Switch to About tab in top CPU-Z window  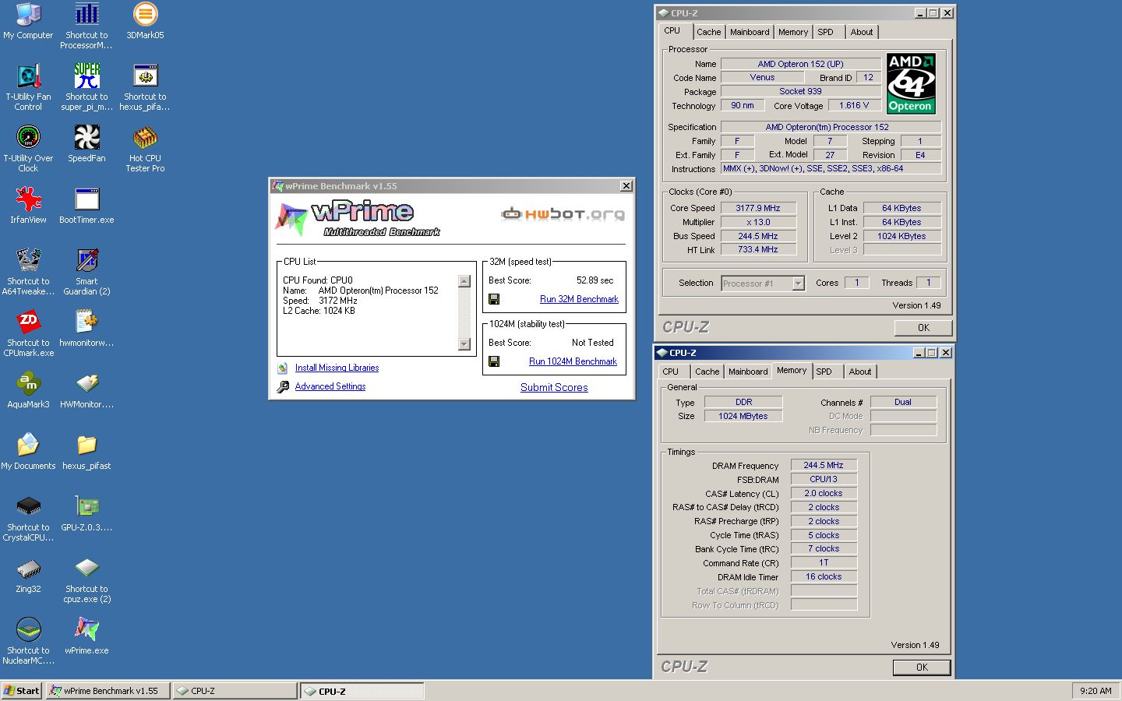coord(862,32)
